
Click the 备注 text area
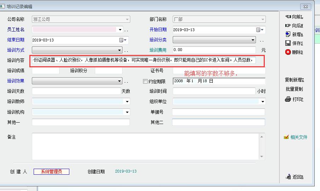[x=145, y=146]
